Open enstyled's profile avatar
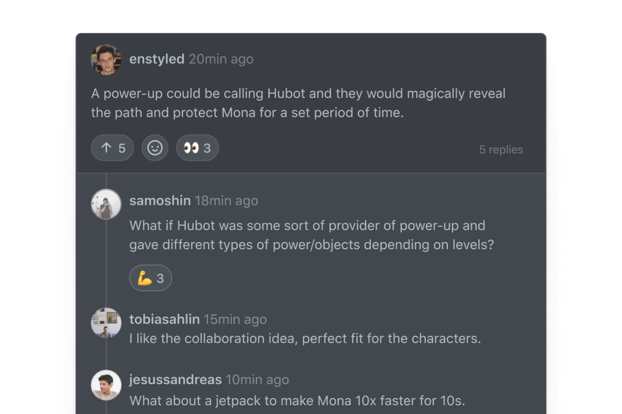The width and height of the screenshot is (622, 414). tap(106, 60)
